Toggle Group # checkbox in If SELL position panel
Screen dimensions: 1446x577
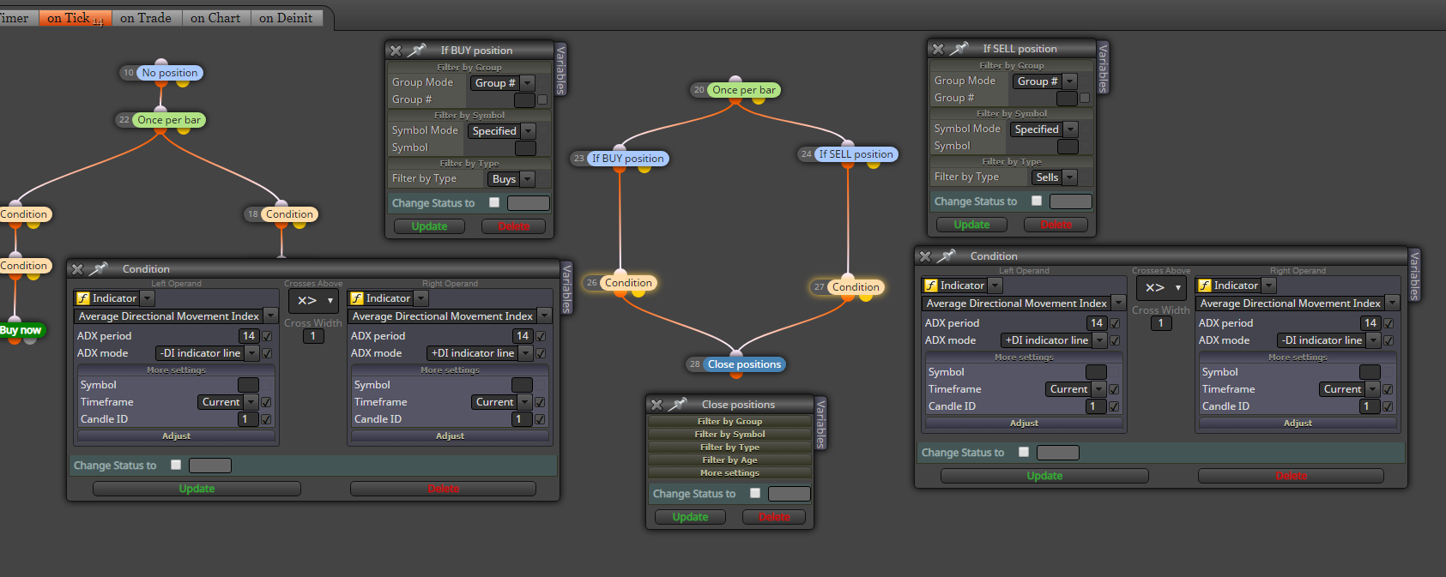coord(1085,99)
